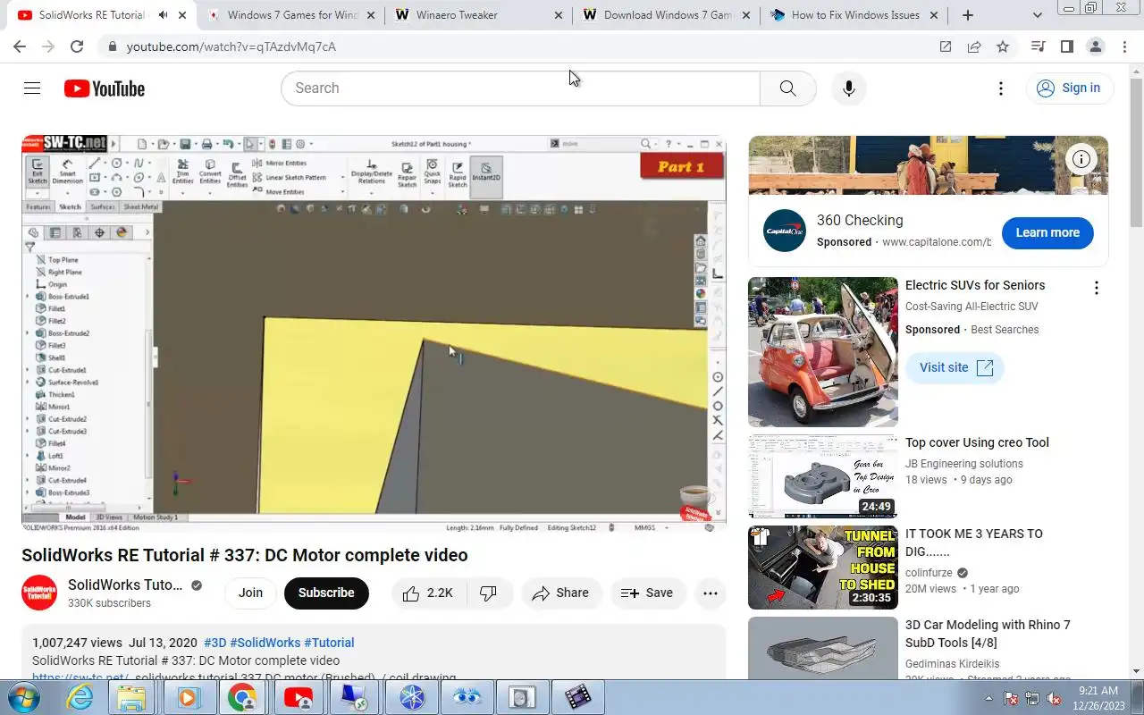The width and height of the screenshot is (1144, 715).
Task: Click Learn more on 360 Checking ad
Action: pos(1047,232)
